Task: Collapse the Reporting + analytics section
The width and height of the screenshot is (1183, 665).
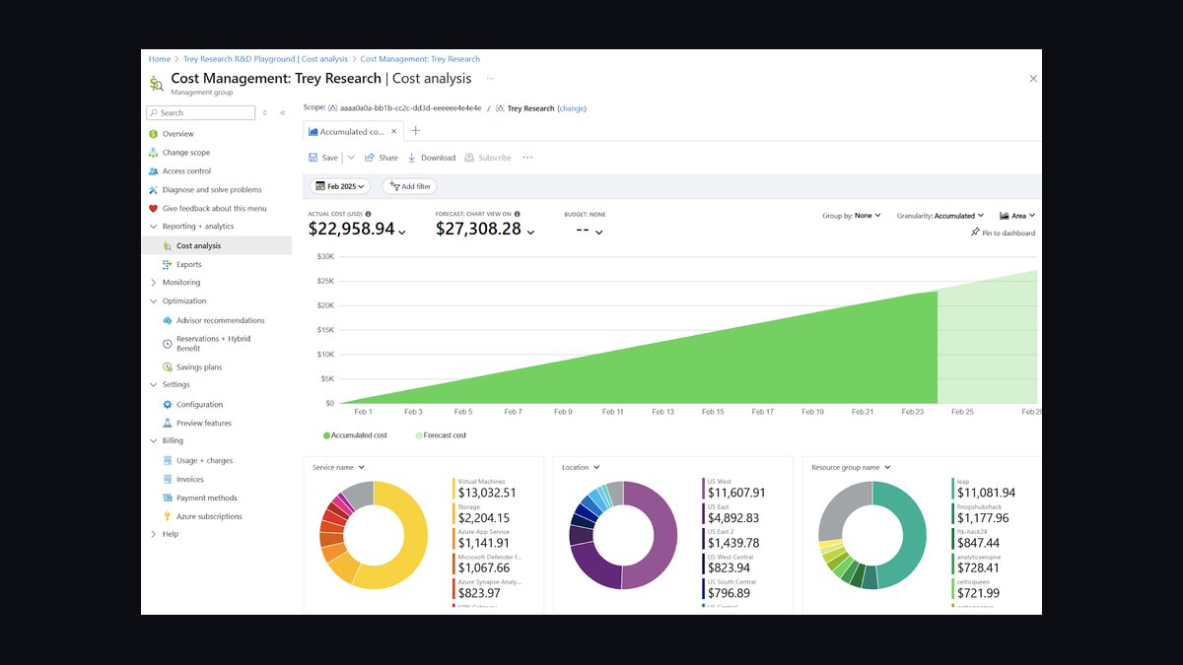Action: point(153,227)
